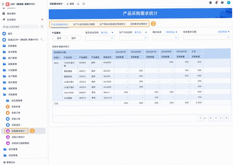The width and height of the screenshot is (233, 165).
Task: Click the Intel ROM product name cell
Action: tap(70, 93)
